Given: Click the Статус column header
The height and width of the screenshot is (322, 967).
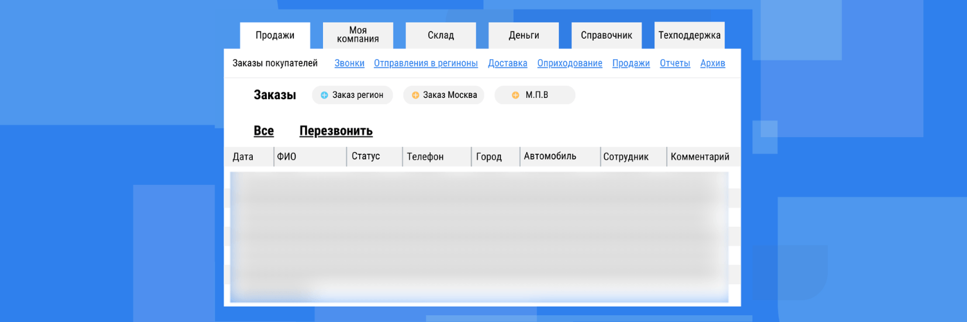Looking at the screenshot, I should pyautogui.click(x=366, y=156).
